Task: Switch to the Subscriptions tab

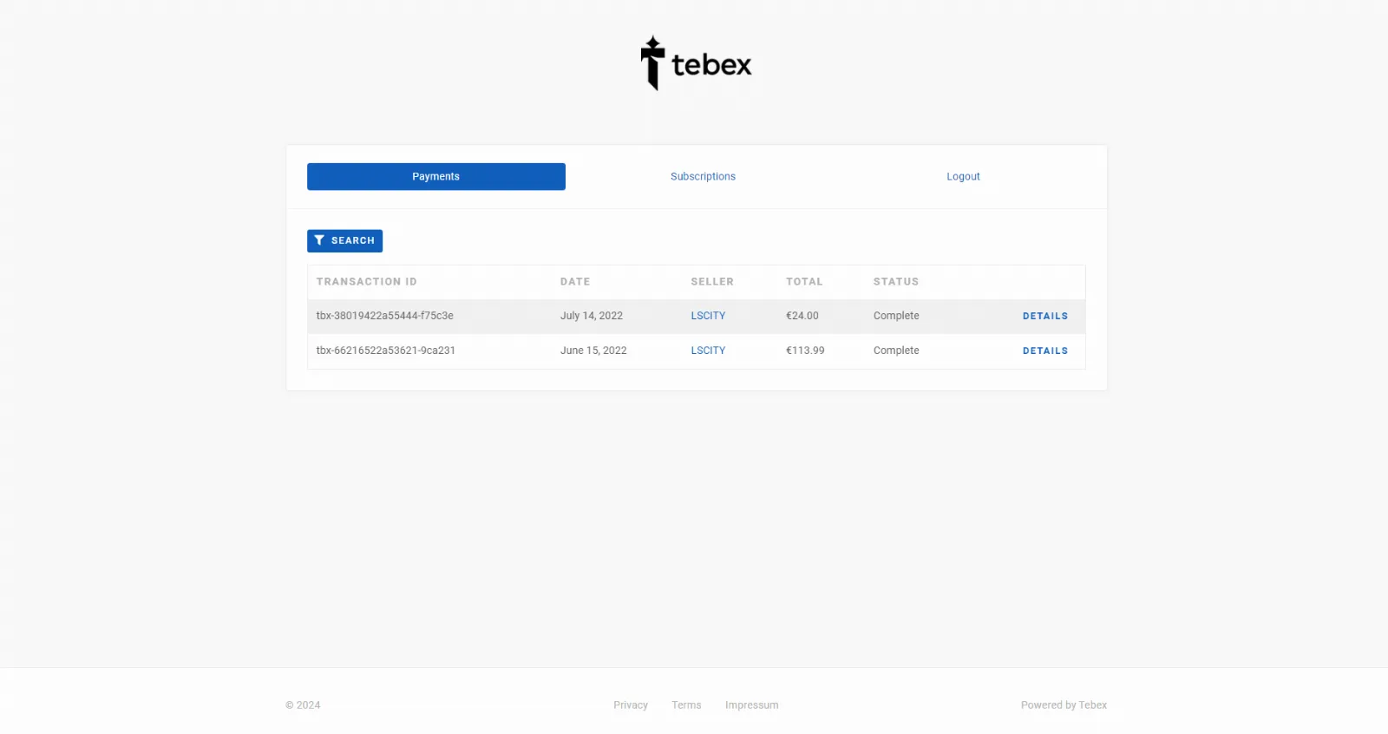Action: pyautogui.click(x=703, y=176)
